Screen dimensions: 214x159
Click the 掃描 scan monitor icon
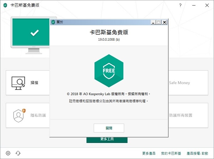[x=18, y=83]
